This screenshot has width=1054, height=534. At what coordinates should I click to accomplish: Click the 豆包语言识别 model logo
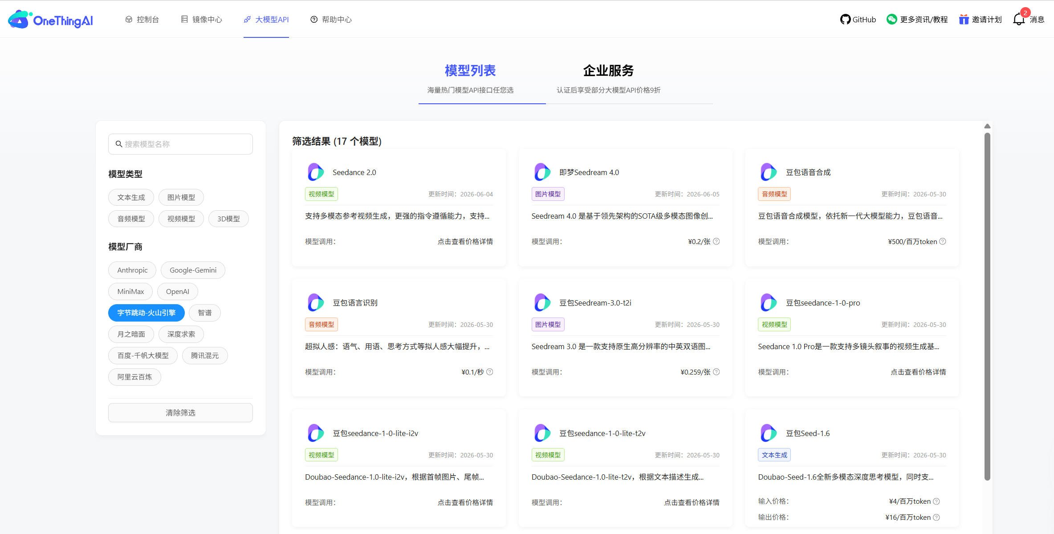pyautogui.click(x=316, y=303)
